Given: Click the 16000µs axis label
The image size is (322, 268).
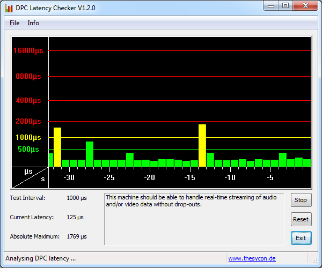Looking at the screenshot, I should click(28, 50).
